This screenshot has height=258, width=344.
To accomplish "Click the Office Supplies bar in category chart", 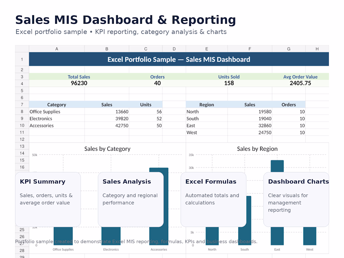I will pos(63,236).
